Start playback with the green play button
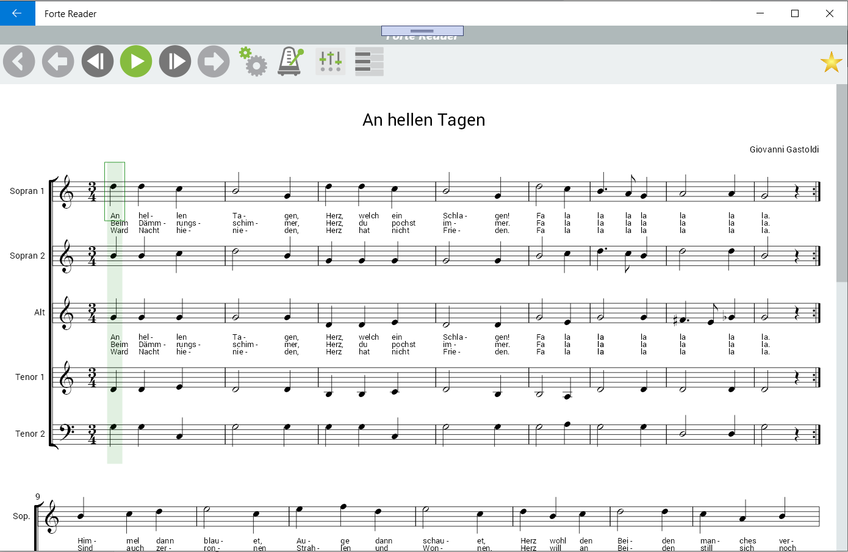The height and width of the screenshot is (552, 848). 136,62
